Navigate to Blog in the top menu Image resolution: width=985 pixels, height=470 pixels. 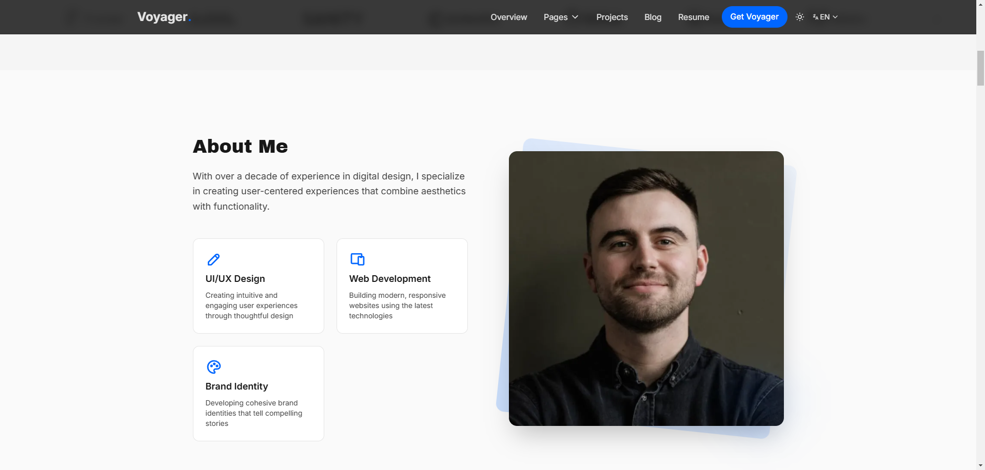(653, 17)
